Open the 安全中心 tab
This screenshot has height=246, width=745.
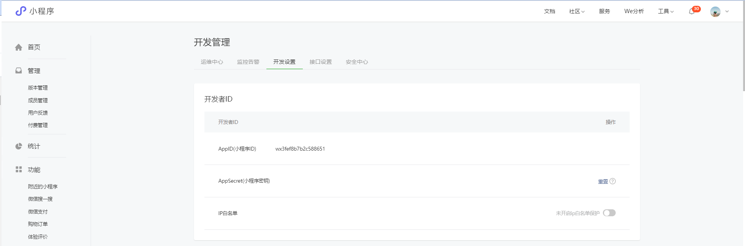coord(357,62)
